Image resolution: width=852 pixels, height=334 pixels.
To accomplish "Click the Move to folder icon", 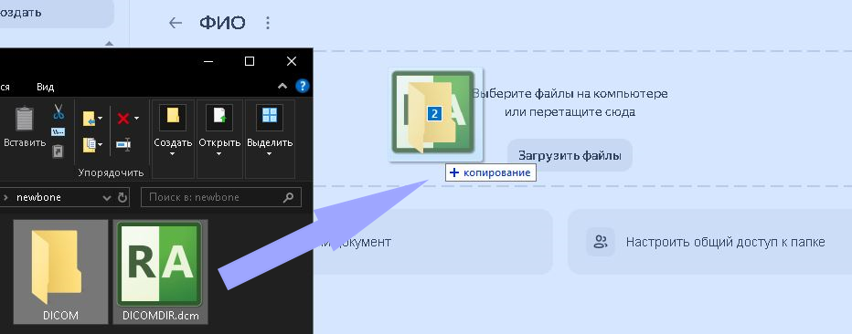I will pyautogui.click(x=90, y=119).
